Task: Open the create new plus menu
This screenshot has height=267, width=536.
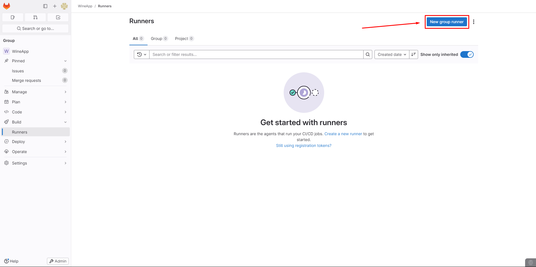Action: [55, 6]
